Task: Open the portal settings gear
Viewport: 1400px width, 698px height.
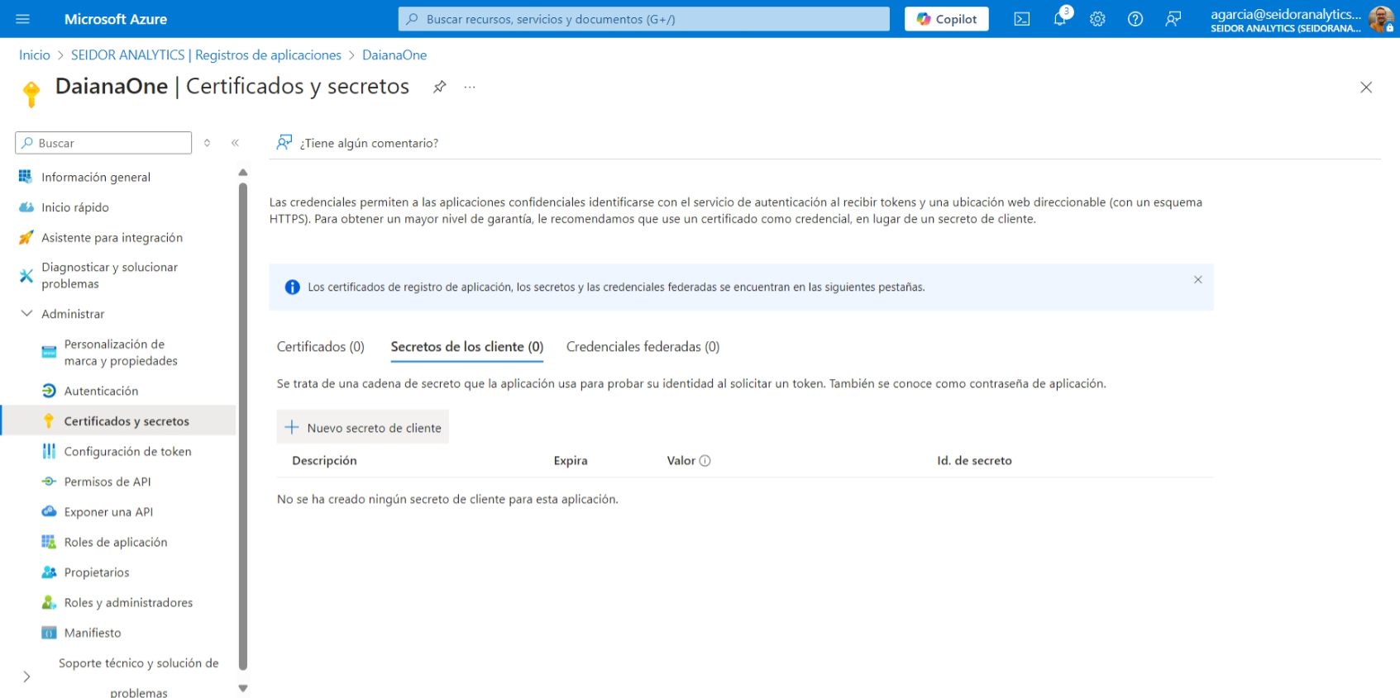Action: coord(1097,19)
